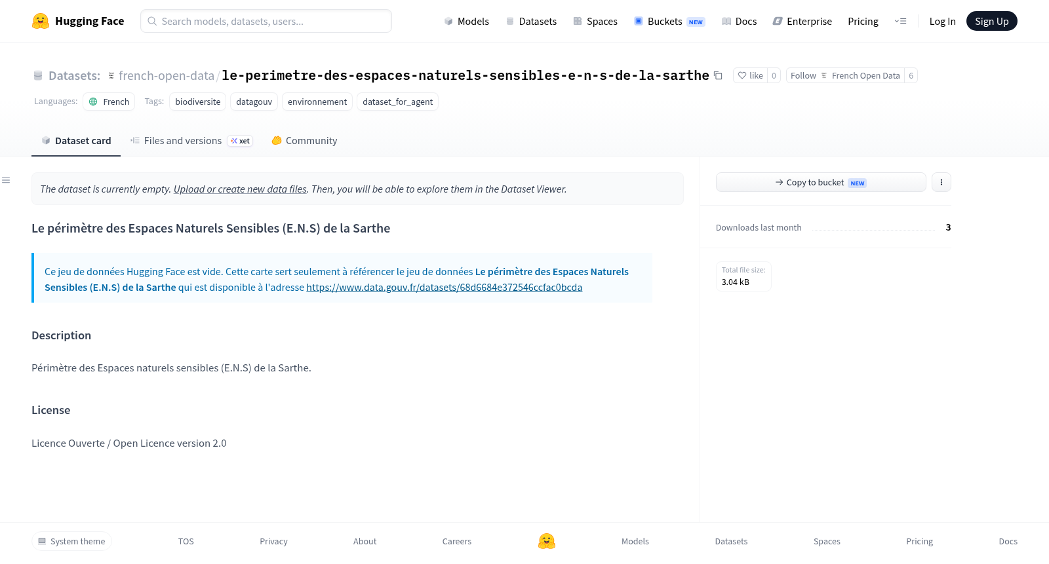Click the 'Downloads last month' label
The width and height of the screenshot is (1049, 564).
pos(759,227)
